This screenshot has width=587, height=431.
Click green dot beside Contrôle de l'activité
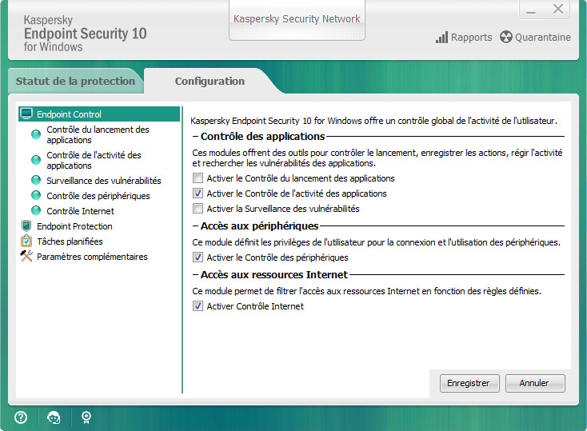click(36, 160)
